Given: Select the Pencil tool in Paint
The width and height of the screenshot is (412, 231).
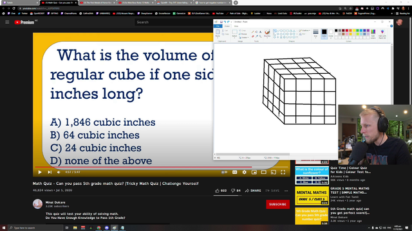Looking at the screenshot, I should 253,31.
